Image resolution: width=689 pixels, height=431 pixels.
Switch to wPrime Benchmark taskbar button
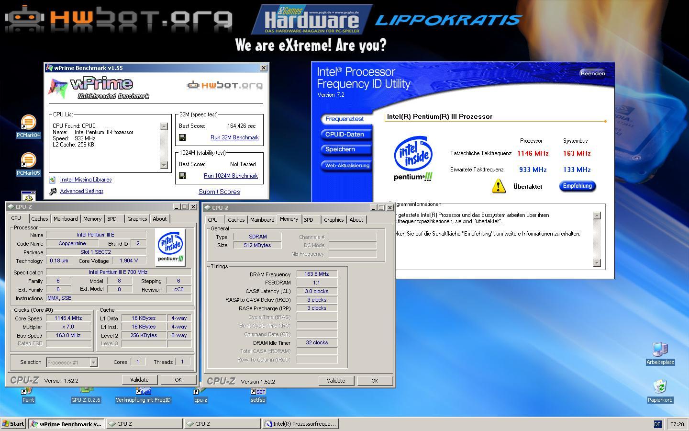[x=66, y=424]
